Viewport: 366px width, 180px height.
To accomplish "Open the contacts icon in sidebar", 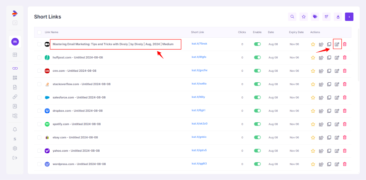I will click(15, 106).
